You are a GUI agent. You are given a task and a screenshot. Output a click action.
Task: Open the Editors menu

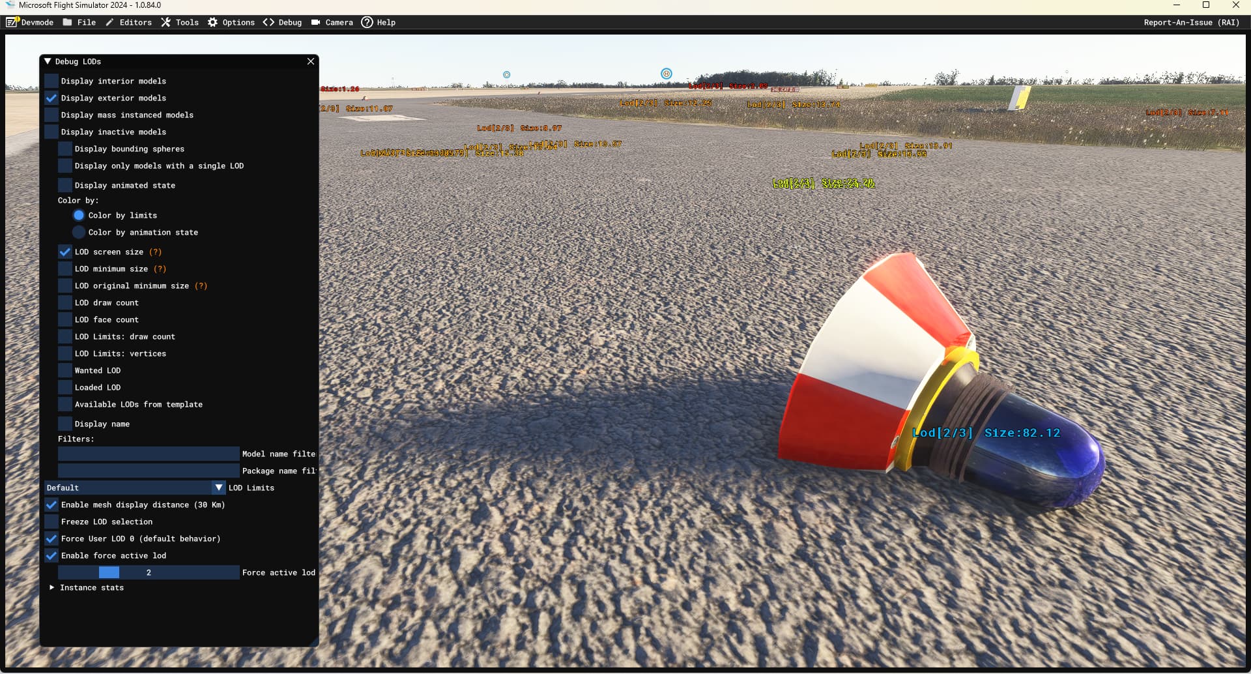(x=128, y=22)
